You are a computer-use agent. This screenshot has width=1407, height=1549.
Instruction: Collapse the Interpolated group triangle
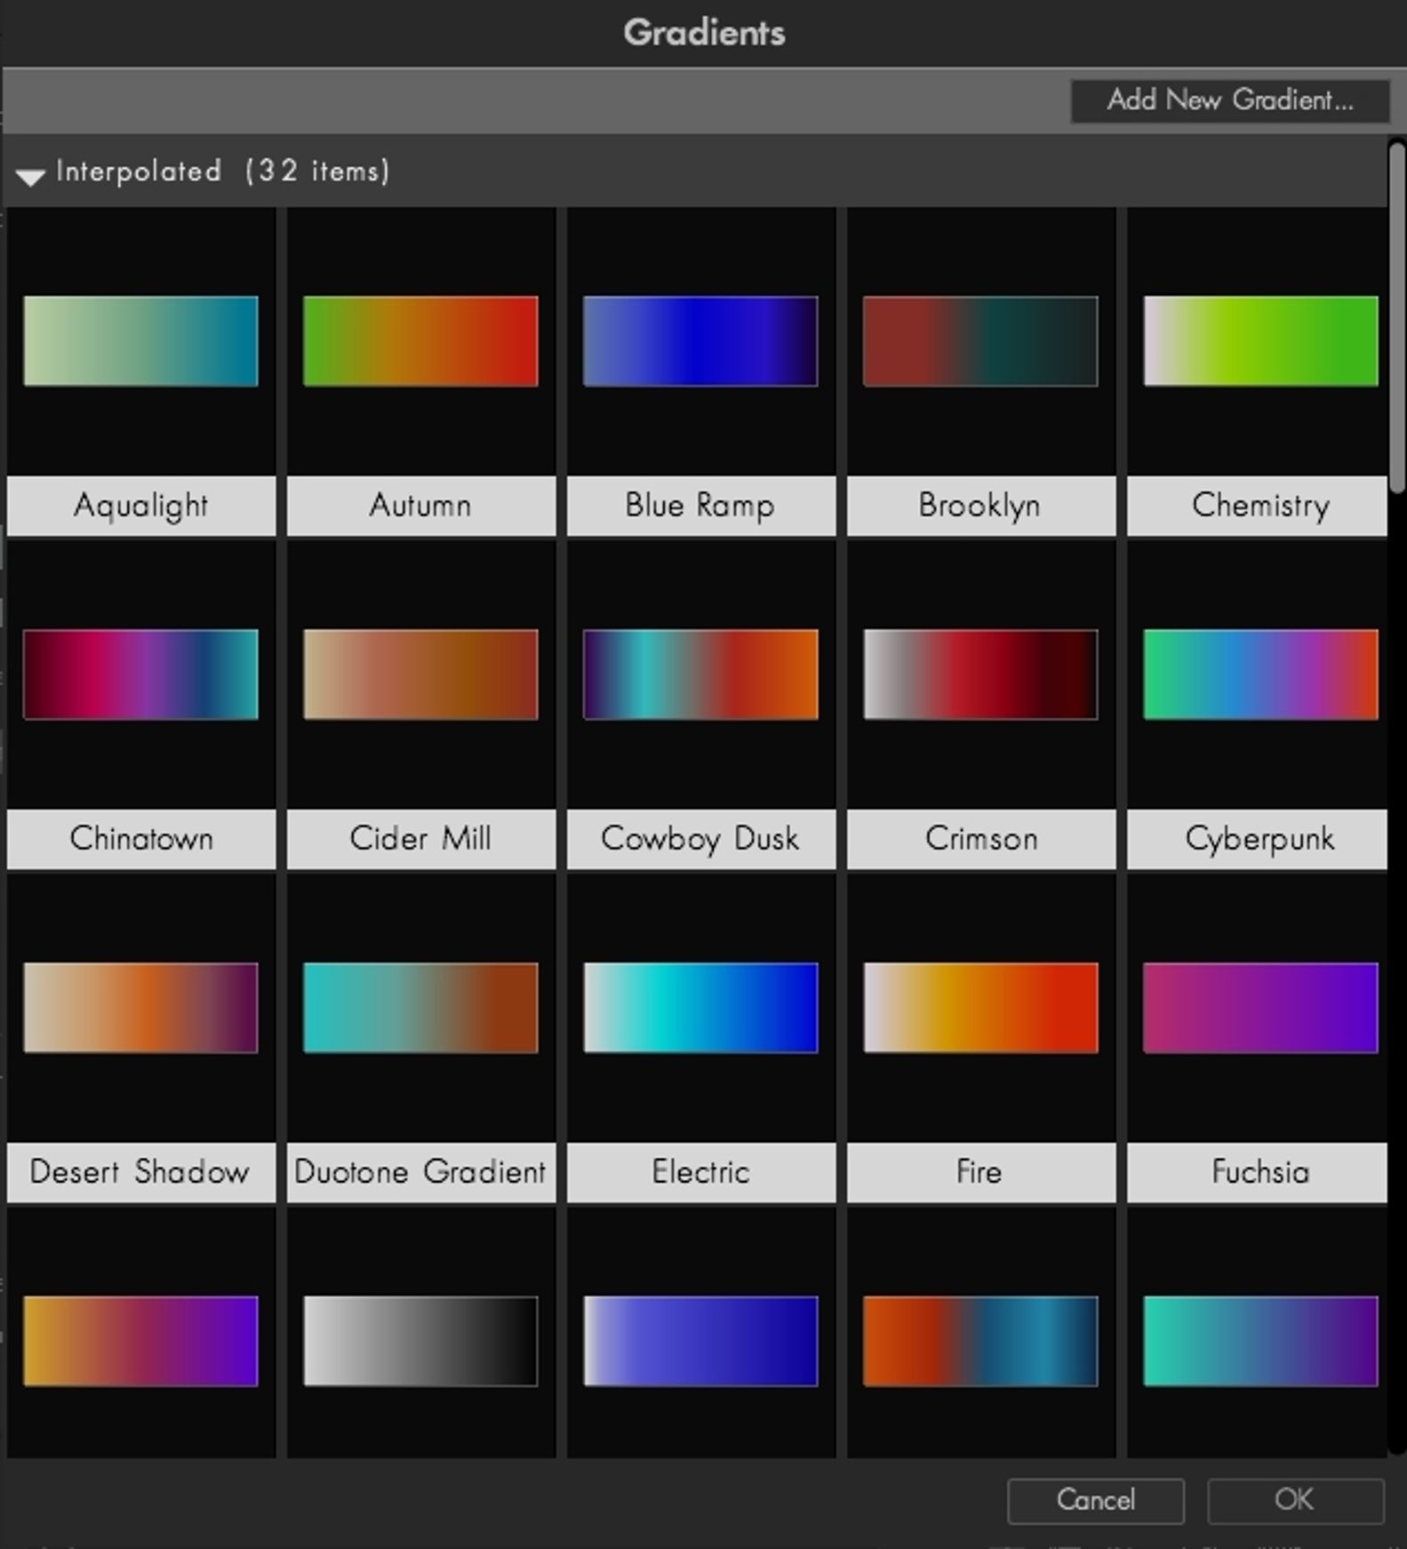click(30, 176)
